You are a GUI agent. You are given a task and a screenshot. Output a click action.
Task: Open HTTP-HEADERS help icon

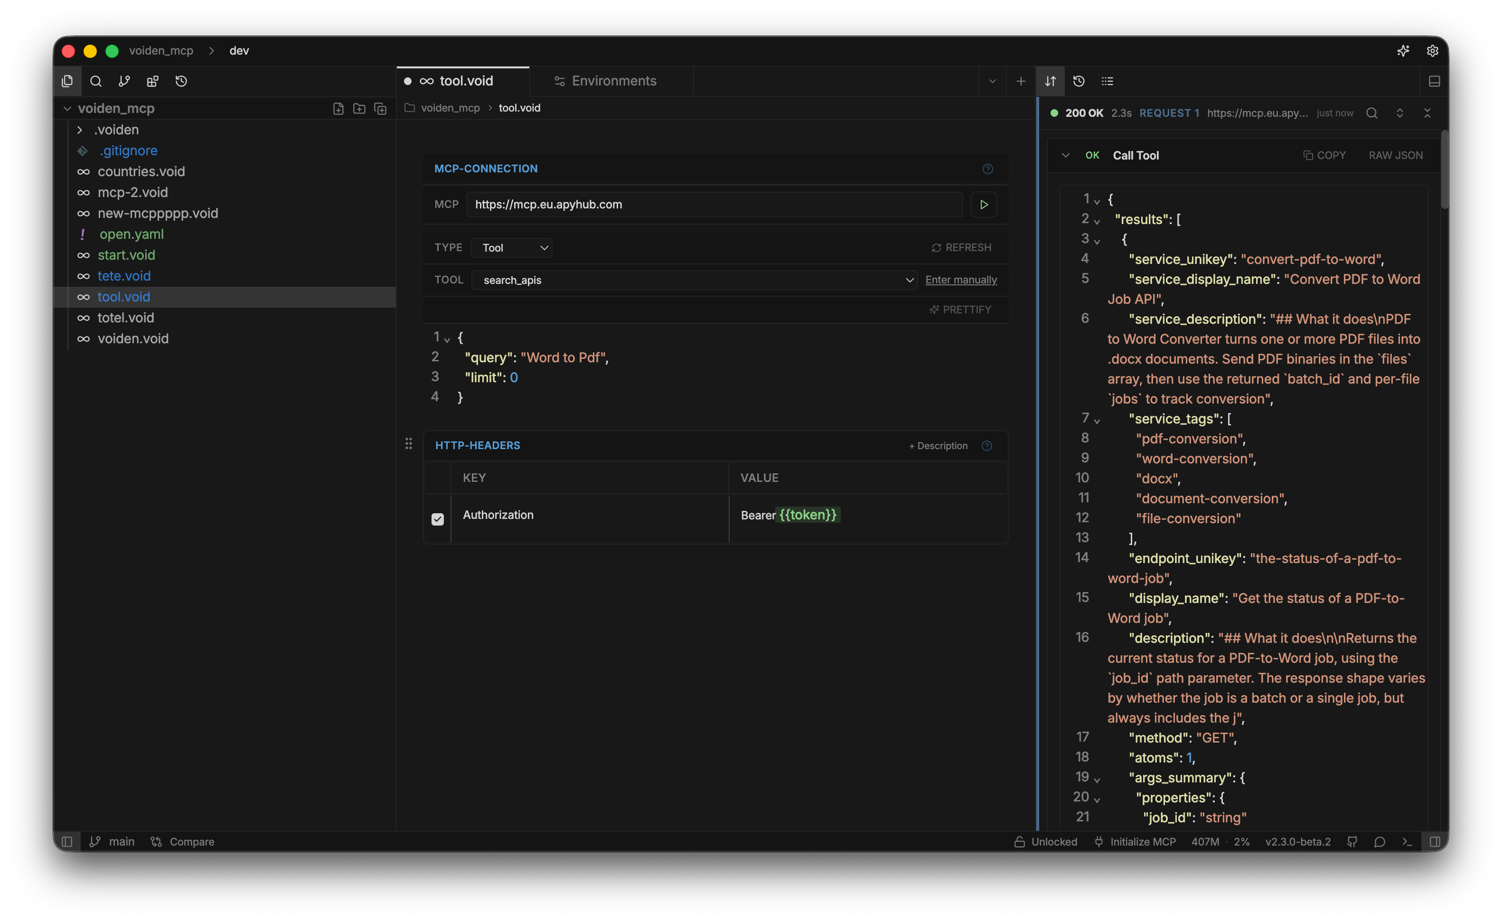click(x=987, y=446)
